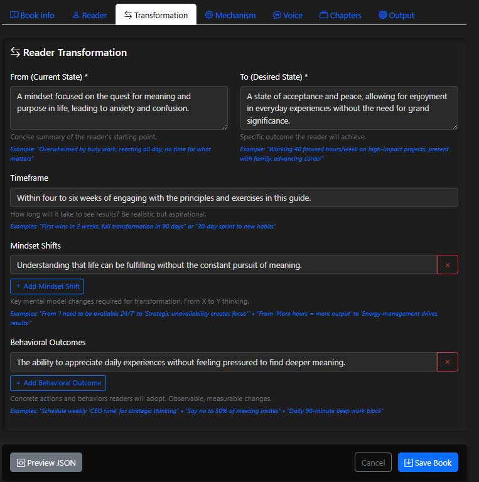Click the gear icon on Mechanism tab
The width and height of the screenshot is (479, 482).
coord(209,15)
